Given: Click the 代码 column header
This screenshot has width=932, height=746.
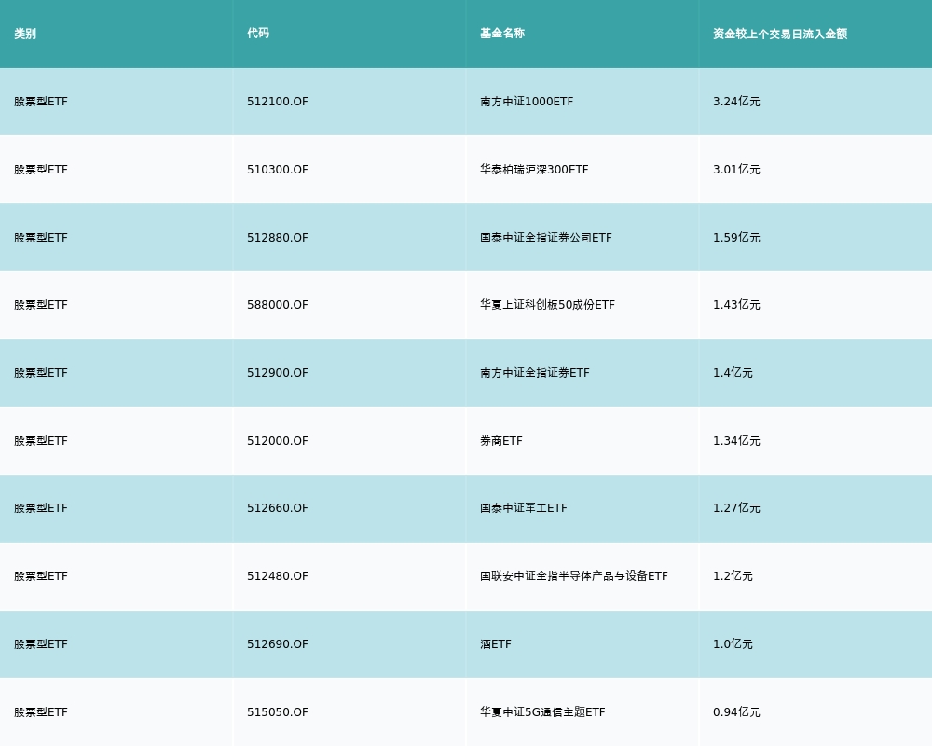Looking at the screenshot, I should [x=258, y=34].
